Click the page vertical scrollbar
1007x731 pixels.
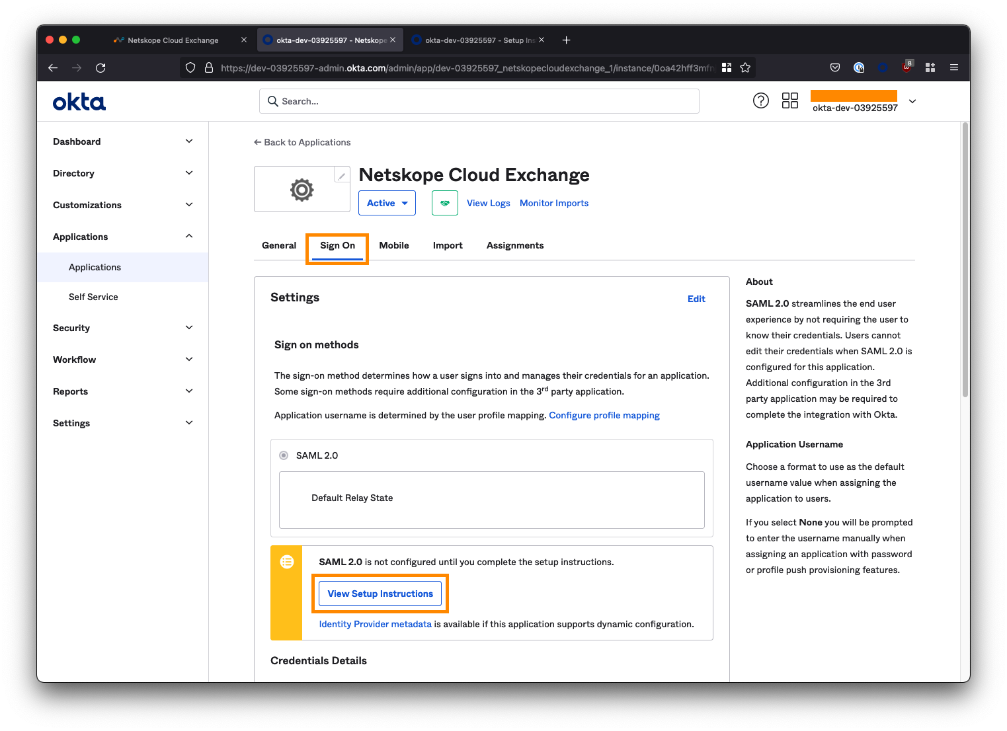(965, 264)
